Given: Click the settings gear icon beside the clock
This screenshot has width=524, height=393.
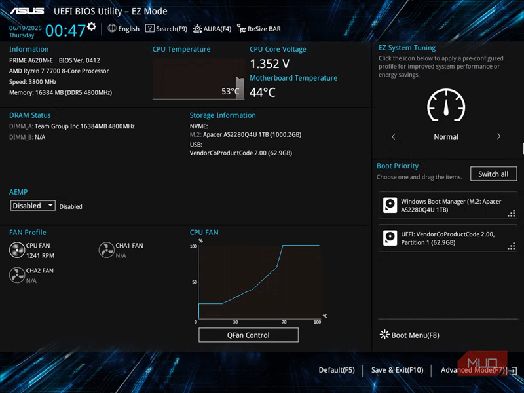Looking at the screenshot, I should [92, 26].
